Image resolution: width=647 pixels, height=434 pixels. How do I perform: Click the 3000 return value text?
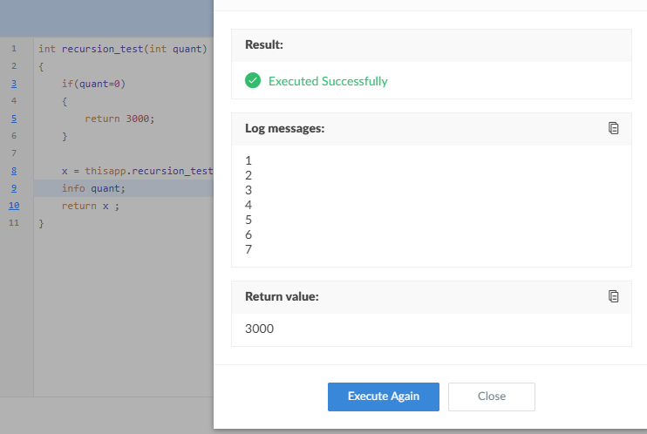pos(260,329)
